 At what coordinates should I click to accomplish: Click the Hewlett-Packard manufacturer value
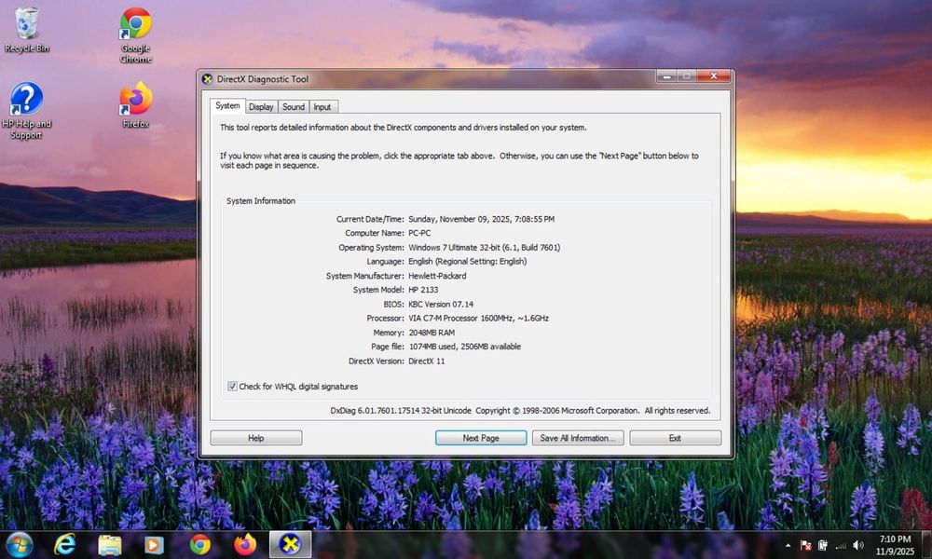pos(437,276)
